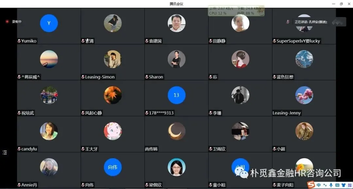Viewport: 353px width, 189px height.
Task: Click the list menu icon on left edge
Action: point(5,153)
